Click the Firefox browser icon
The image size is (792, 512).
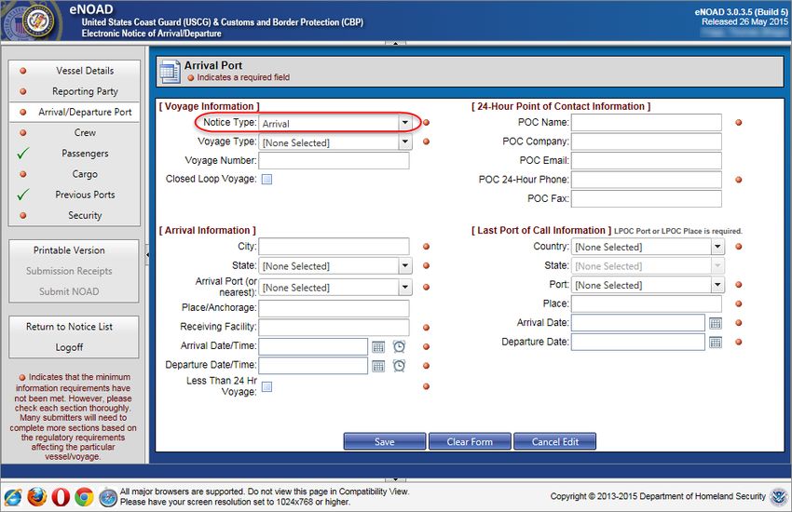(37, 497)
